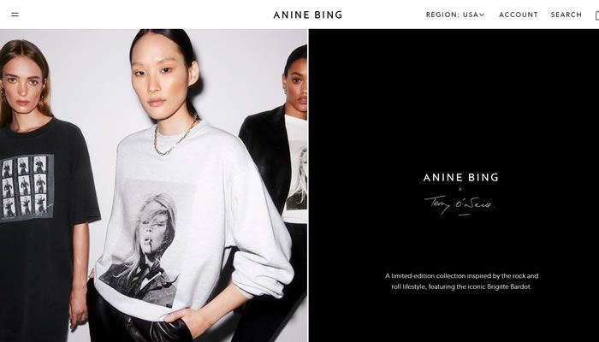Click the white ANINE BING collaboration logo

coord(460,177)
